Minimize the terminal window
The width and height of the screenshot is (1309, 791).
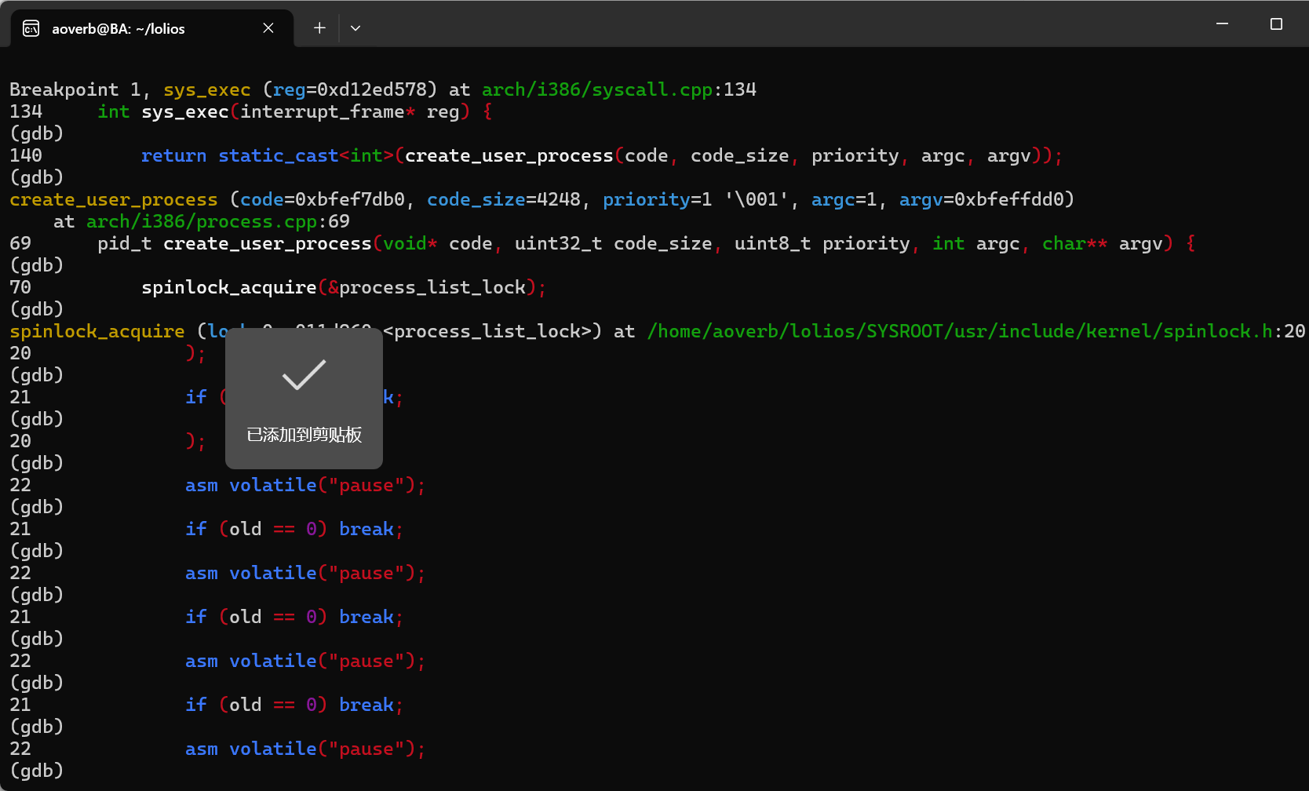(x=1222, y=24)
